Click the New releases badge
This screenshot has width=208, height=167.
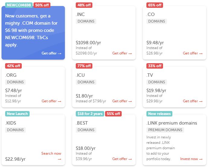click(159, 113)
